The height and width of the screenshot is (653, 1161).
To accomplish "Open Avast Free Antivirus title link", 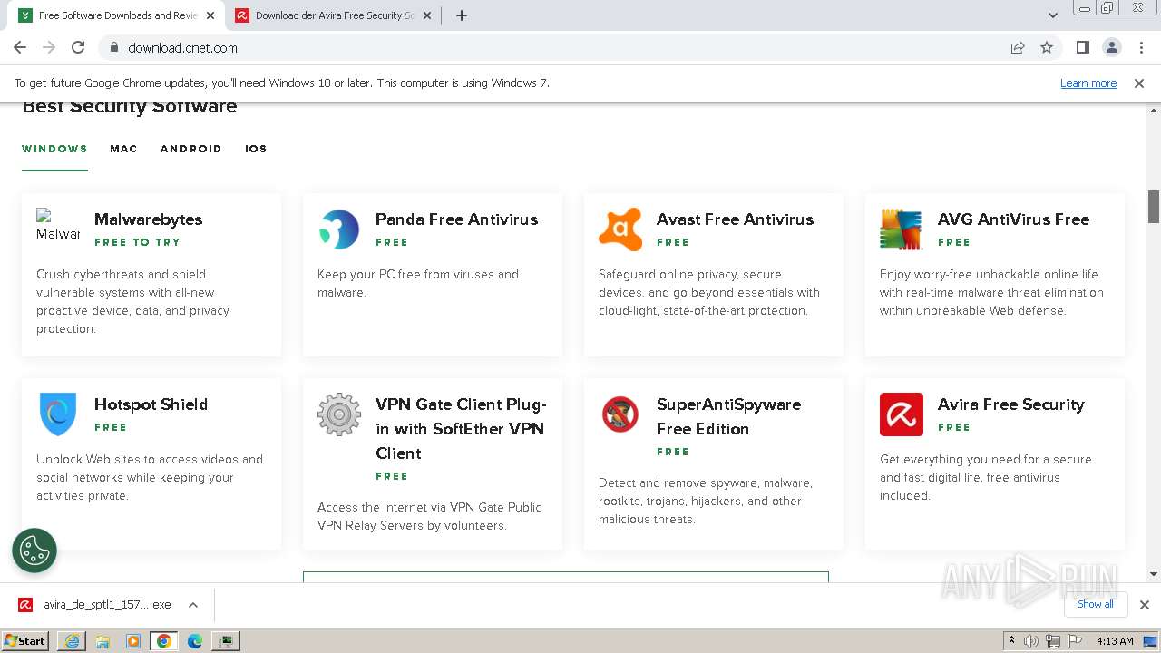I will pos(735,219).
